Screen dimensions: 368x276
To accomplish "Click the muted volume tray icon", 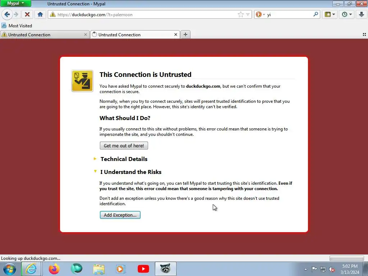I will pos(332,269).
